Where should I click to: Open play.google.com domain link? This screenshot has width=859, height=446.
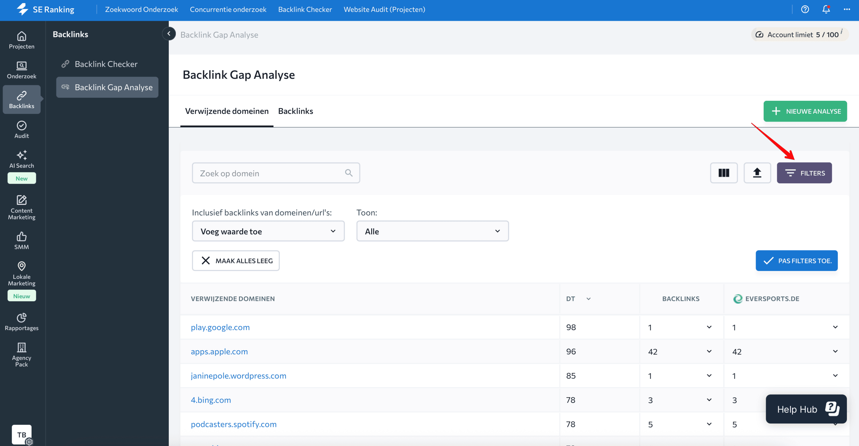coord(220,327)
